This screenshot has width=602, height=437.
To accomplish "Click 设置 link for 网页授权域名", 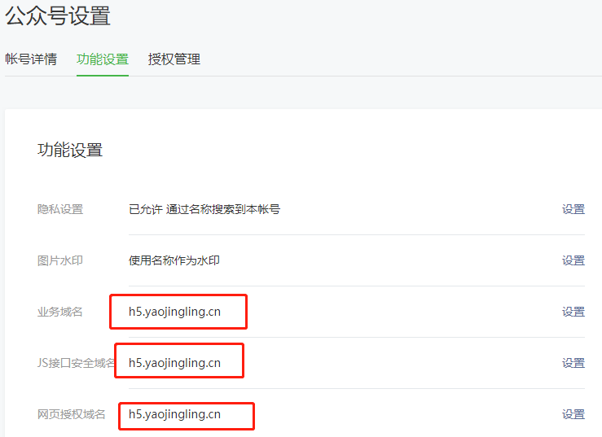I will (x=573, y=414).
